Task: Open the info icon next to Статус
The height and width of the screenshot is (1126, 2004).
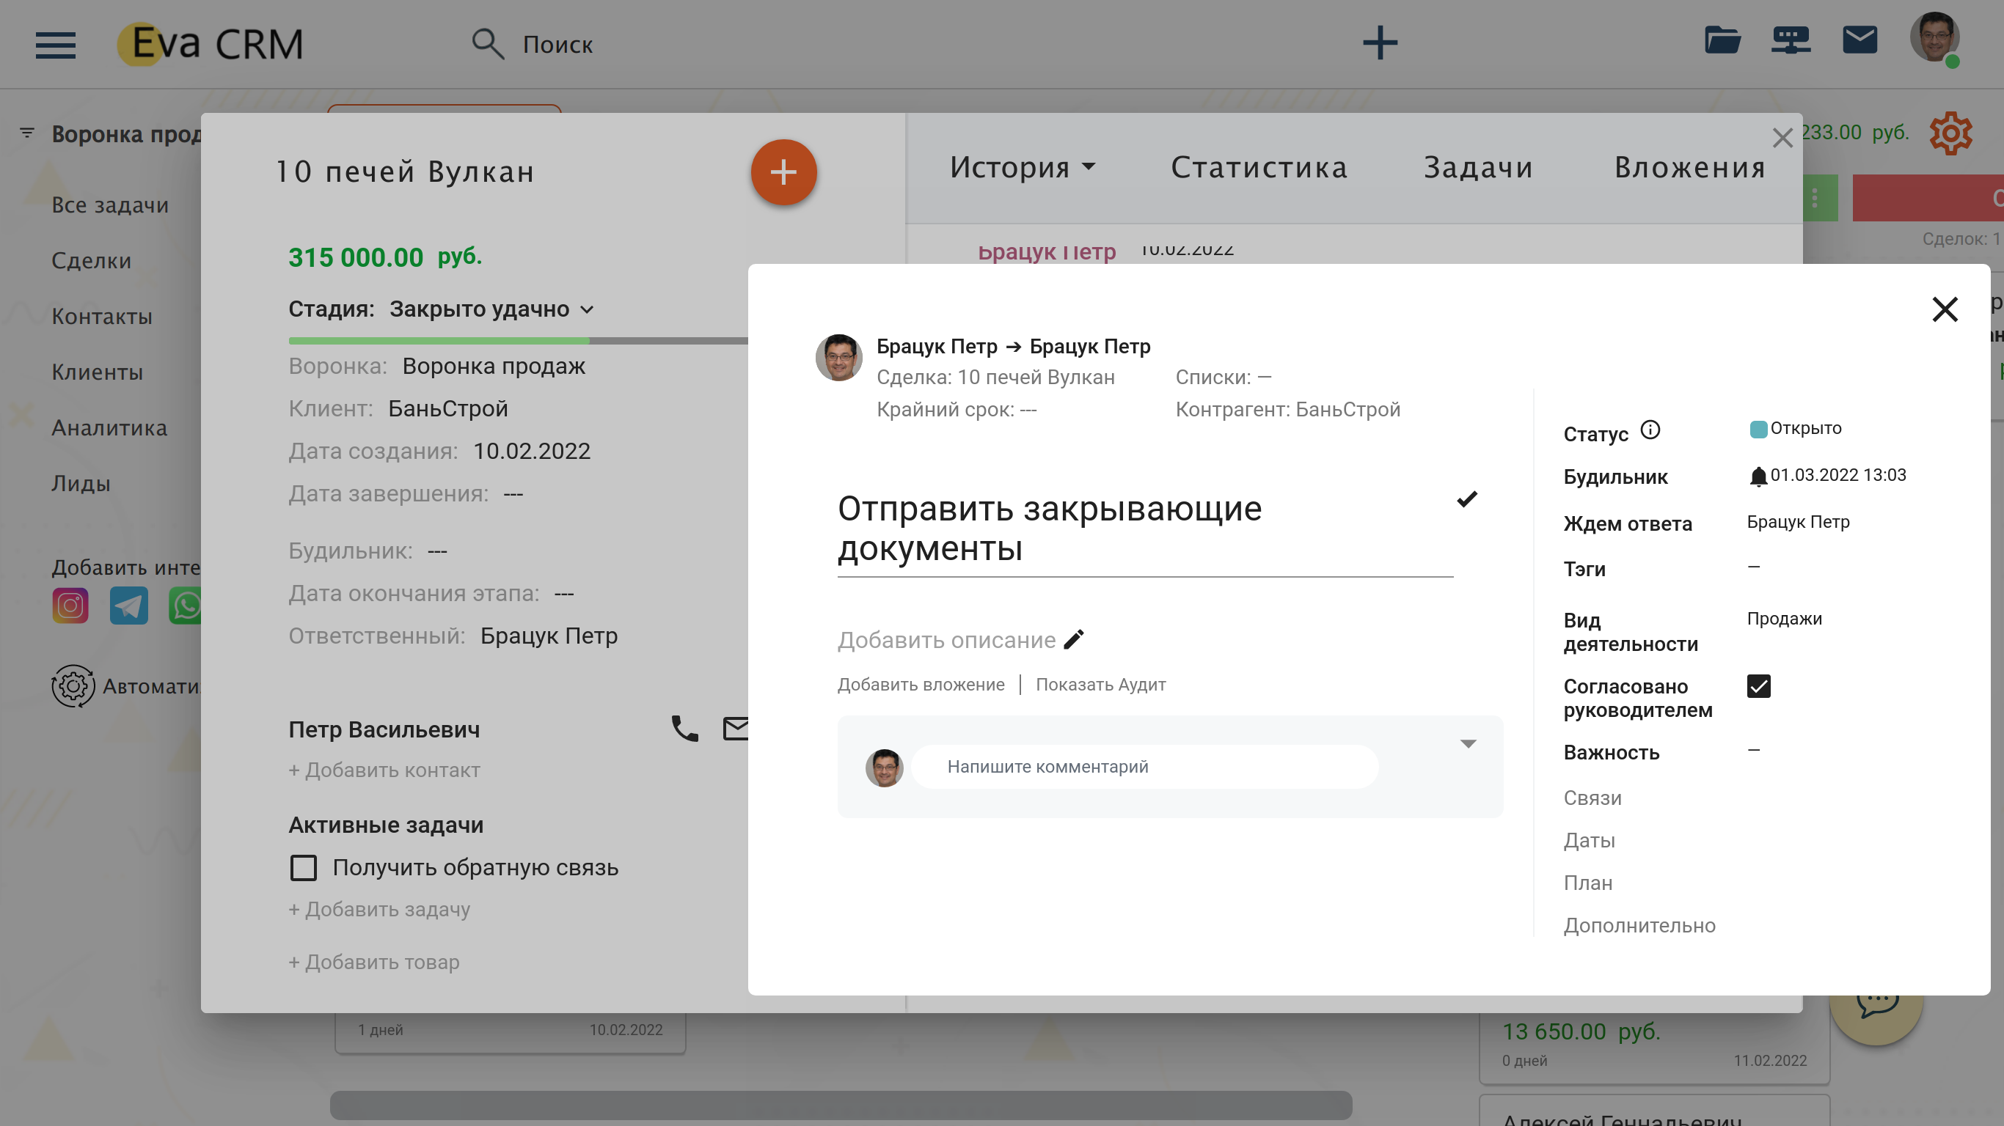Action: pyautogui.click(x=1650, y=430)
